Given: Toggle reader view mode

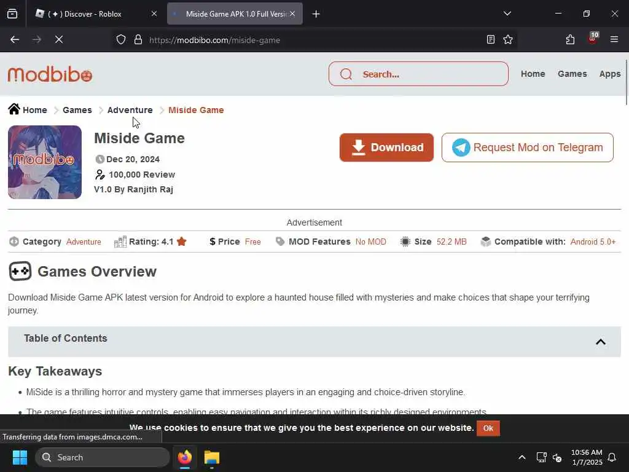Looking at the screenshot, I should [x=491, y=40].
